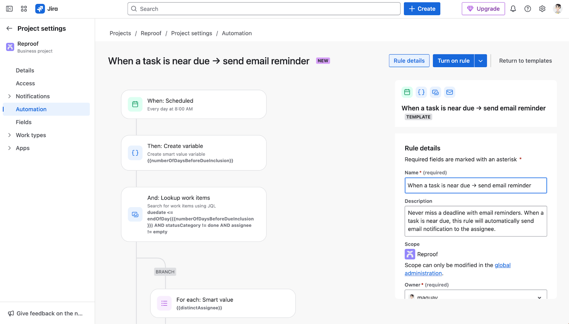Viewport: 569px width, 324px height.
Task: Collapse the left navigation sidebar
Action: (x=9, y=9)
